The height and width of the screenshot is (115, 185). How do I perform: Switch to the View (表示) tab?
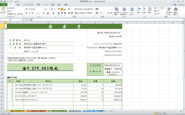pyautogui.click(x=59, y=5)
